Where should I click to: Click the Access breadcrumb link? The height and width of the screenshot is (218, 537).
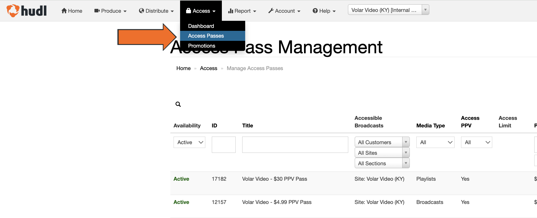[209, 68]
